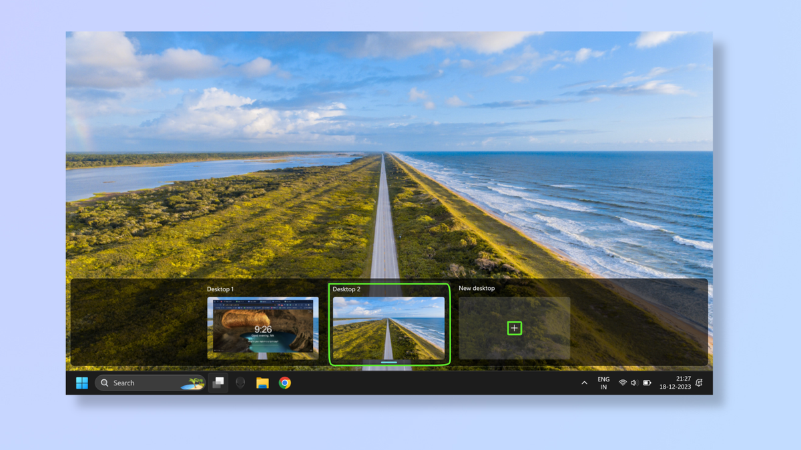Open the Alienware Command Center taskbar icon
801x450 pixels.
click(240, 383)
